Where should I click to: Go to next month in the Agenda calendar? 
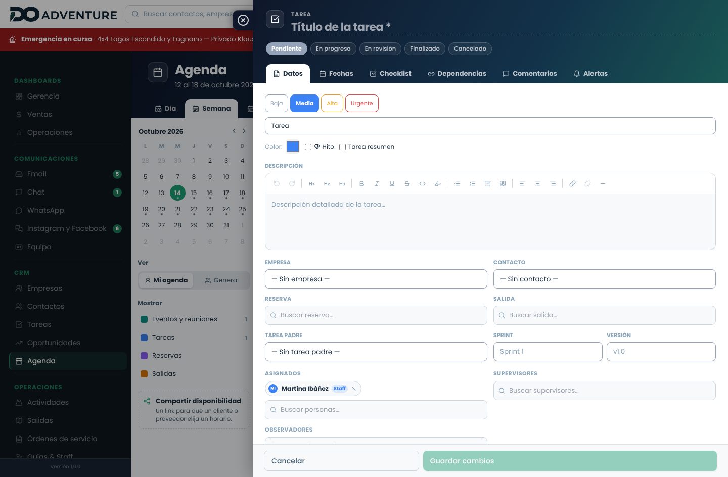244,131
